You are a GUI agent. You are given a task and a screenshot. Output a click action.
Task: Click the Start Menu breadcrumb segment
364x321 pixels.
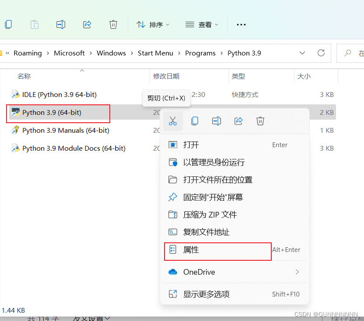click(x=155, y=53)
